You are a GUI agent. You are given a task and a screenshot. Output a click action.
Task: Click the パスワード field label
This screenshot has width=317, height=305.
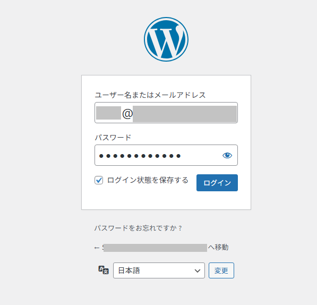tap(113, 138)
